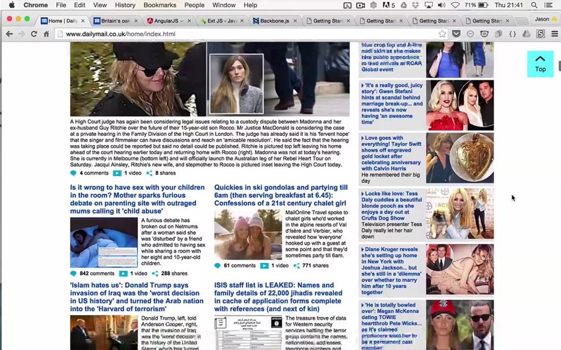This screenshot has width=561, height=350.
Task: Click the chalet girls photo thumbnail
Action: tap(248, 235)
